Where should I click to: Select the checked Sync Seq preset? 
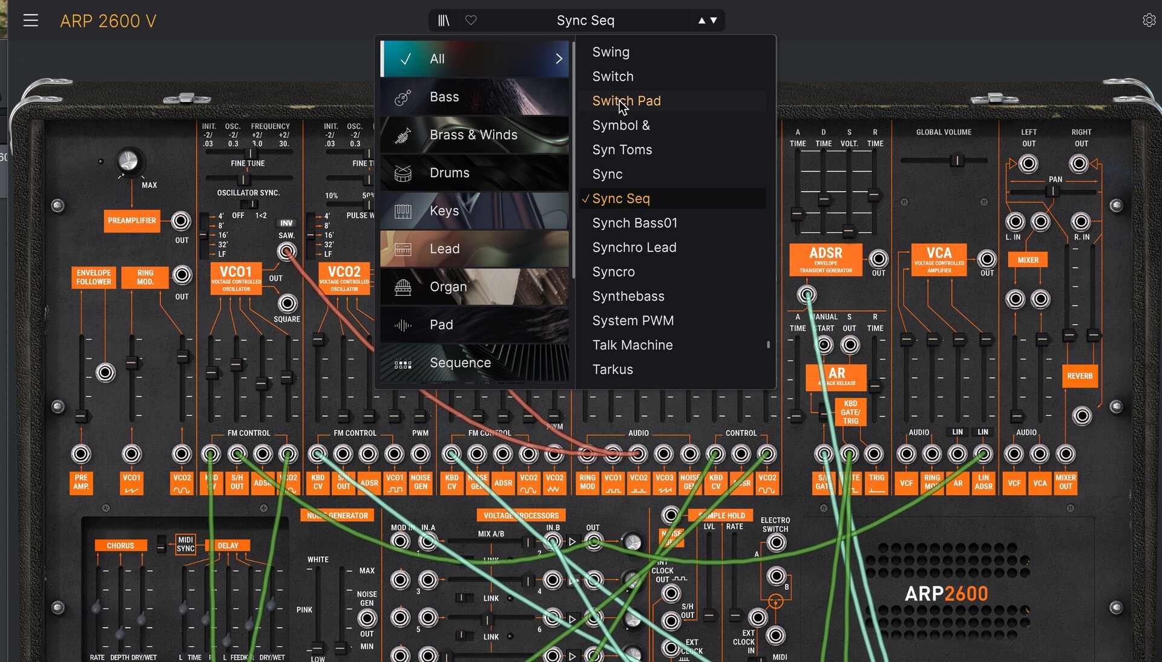pyautogui.click(x=672, y=198)
